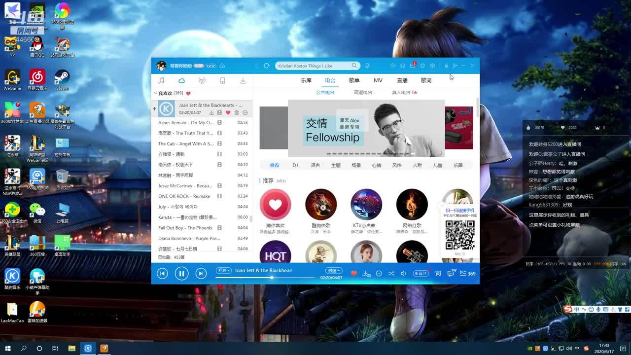Open the radio antenna sidebar icon
This screenshot has width=631, height=355.
(x=202, y=80)
